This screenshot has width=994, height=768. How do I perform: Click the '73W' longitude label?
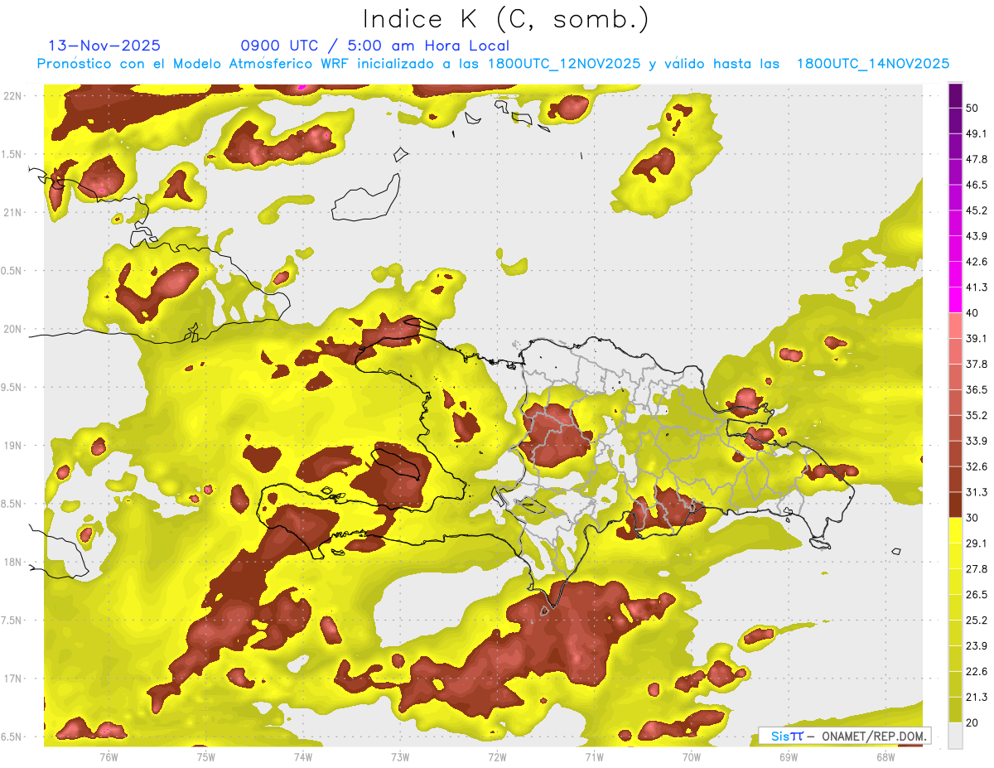pyautogui.click(x=400, y=756)
